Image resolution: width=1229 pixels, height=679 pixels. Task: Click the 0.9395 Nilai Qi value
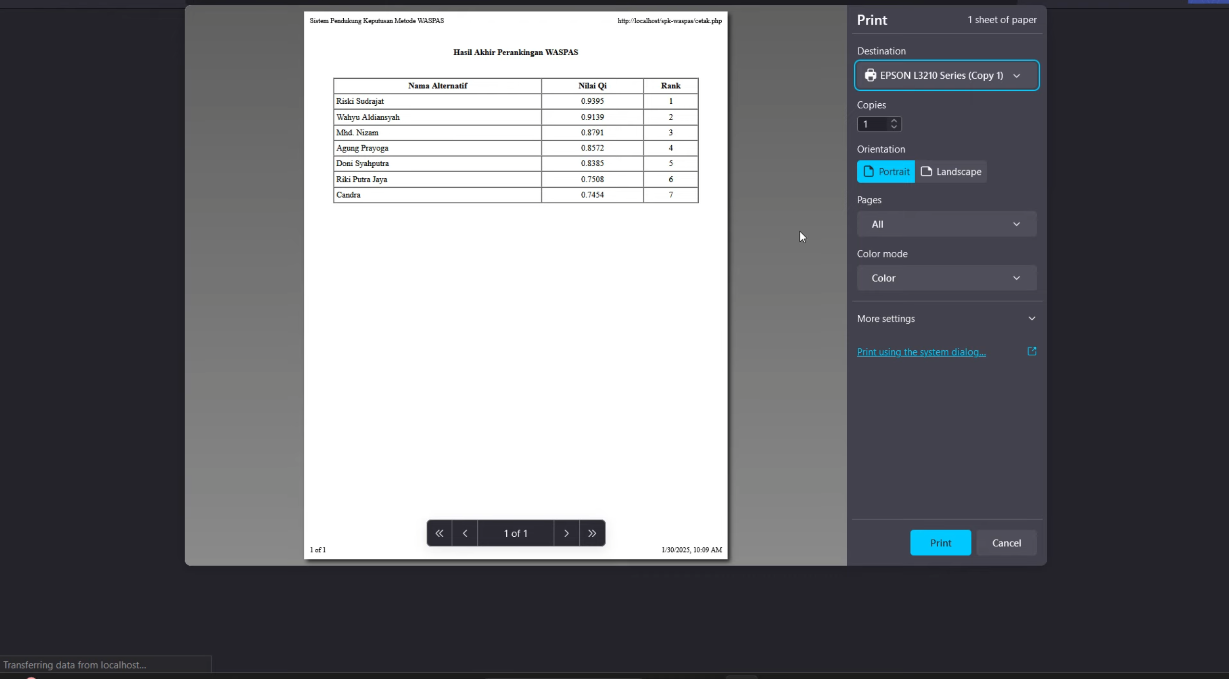(592, 101)
